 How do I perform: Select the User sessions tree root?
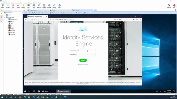pos(8,13)
